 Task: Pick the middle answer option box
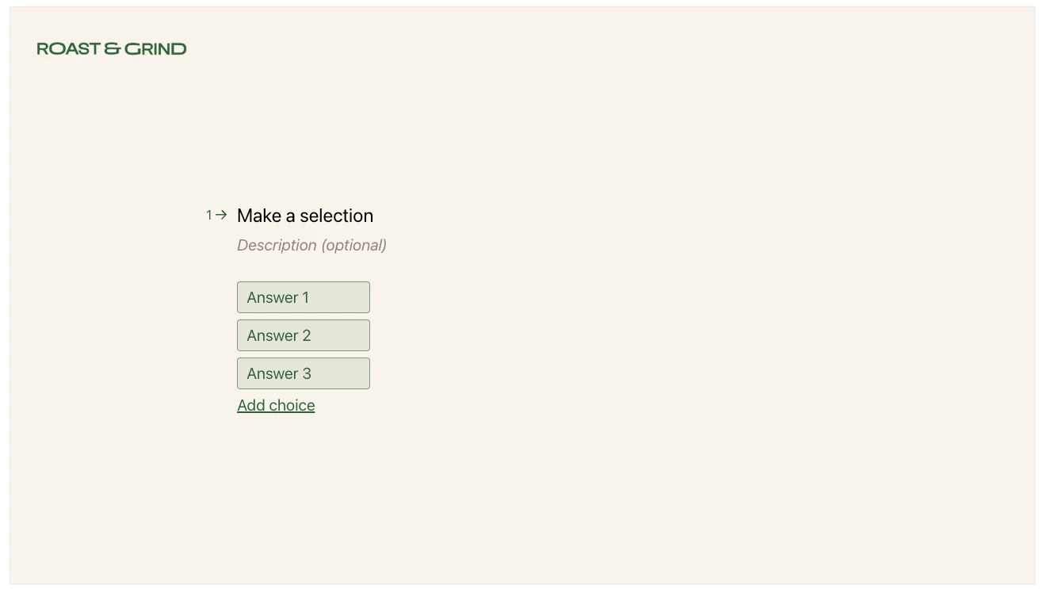304,335
